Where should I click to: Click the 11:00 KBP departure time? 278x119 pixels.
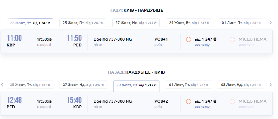tap(14, 38)
